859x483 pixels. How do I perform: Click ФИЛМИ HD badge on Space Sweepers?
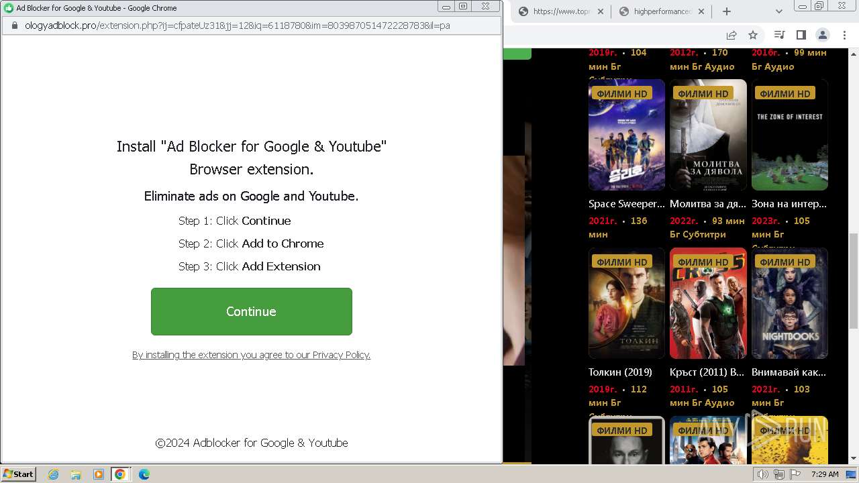[622, 93]
